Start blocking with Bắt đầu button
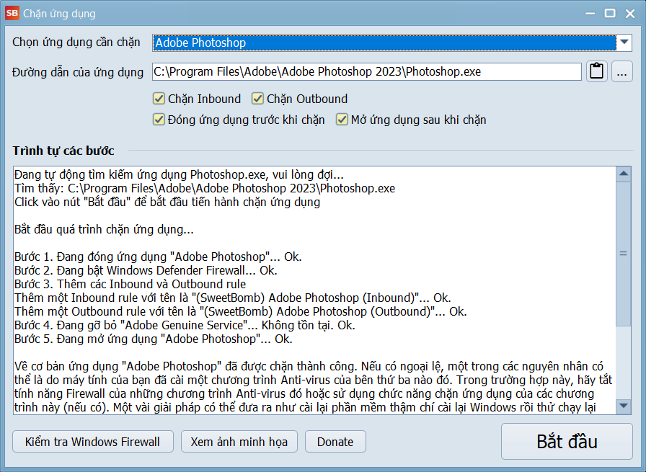The width and height of the screenshot is (646, 472). pyautogui.click(x=567, y=441)
